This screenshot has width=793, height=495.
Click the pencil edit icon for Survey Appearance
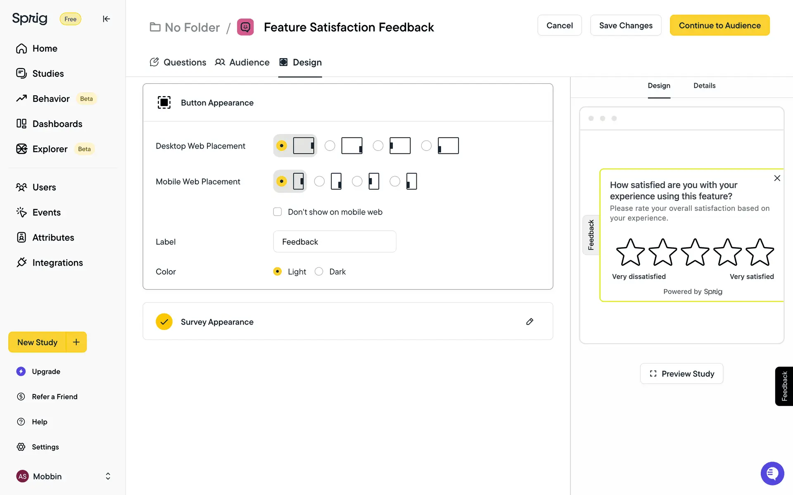(x=529, y=322)
